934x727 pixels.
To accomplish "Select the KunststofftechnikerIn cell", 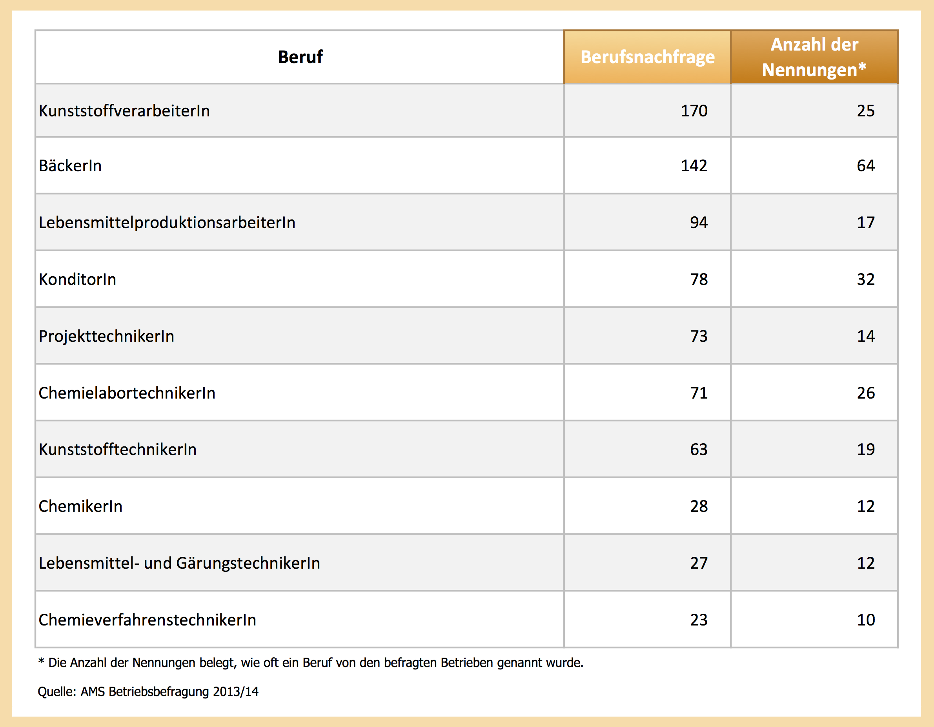I will (x=118, y=450).
